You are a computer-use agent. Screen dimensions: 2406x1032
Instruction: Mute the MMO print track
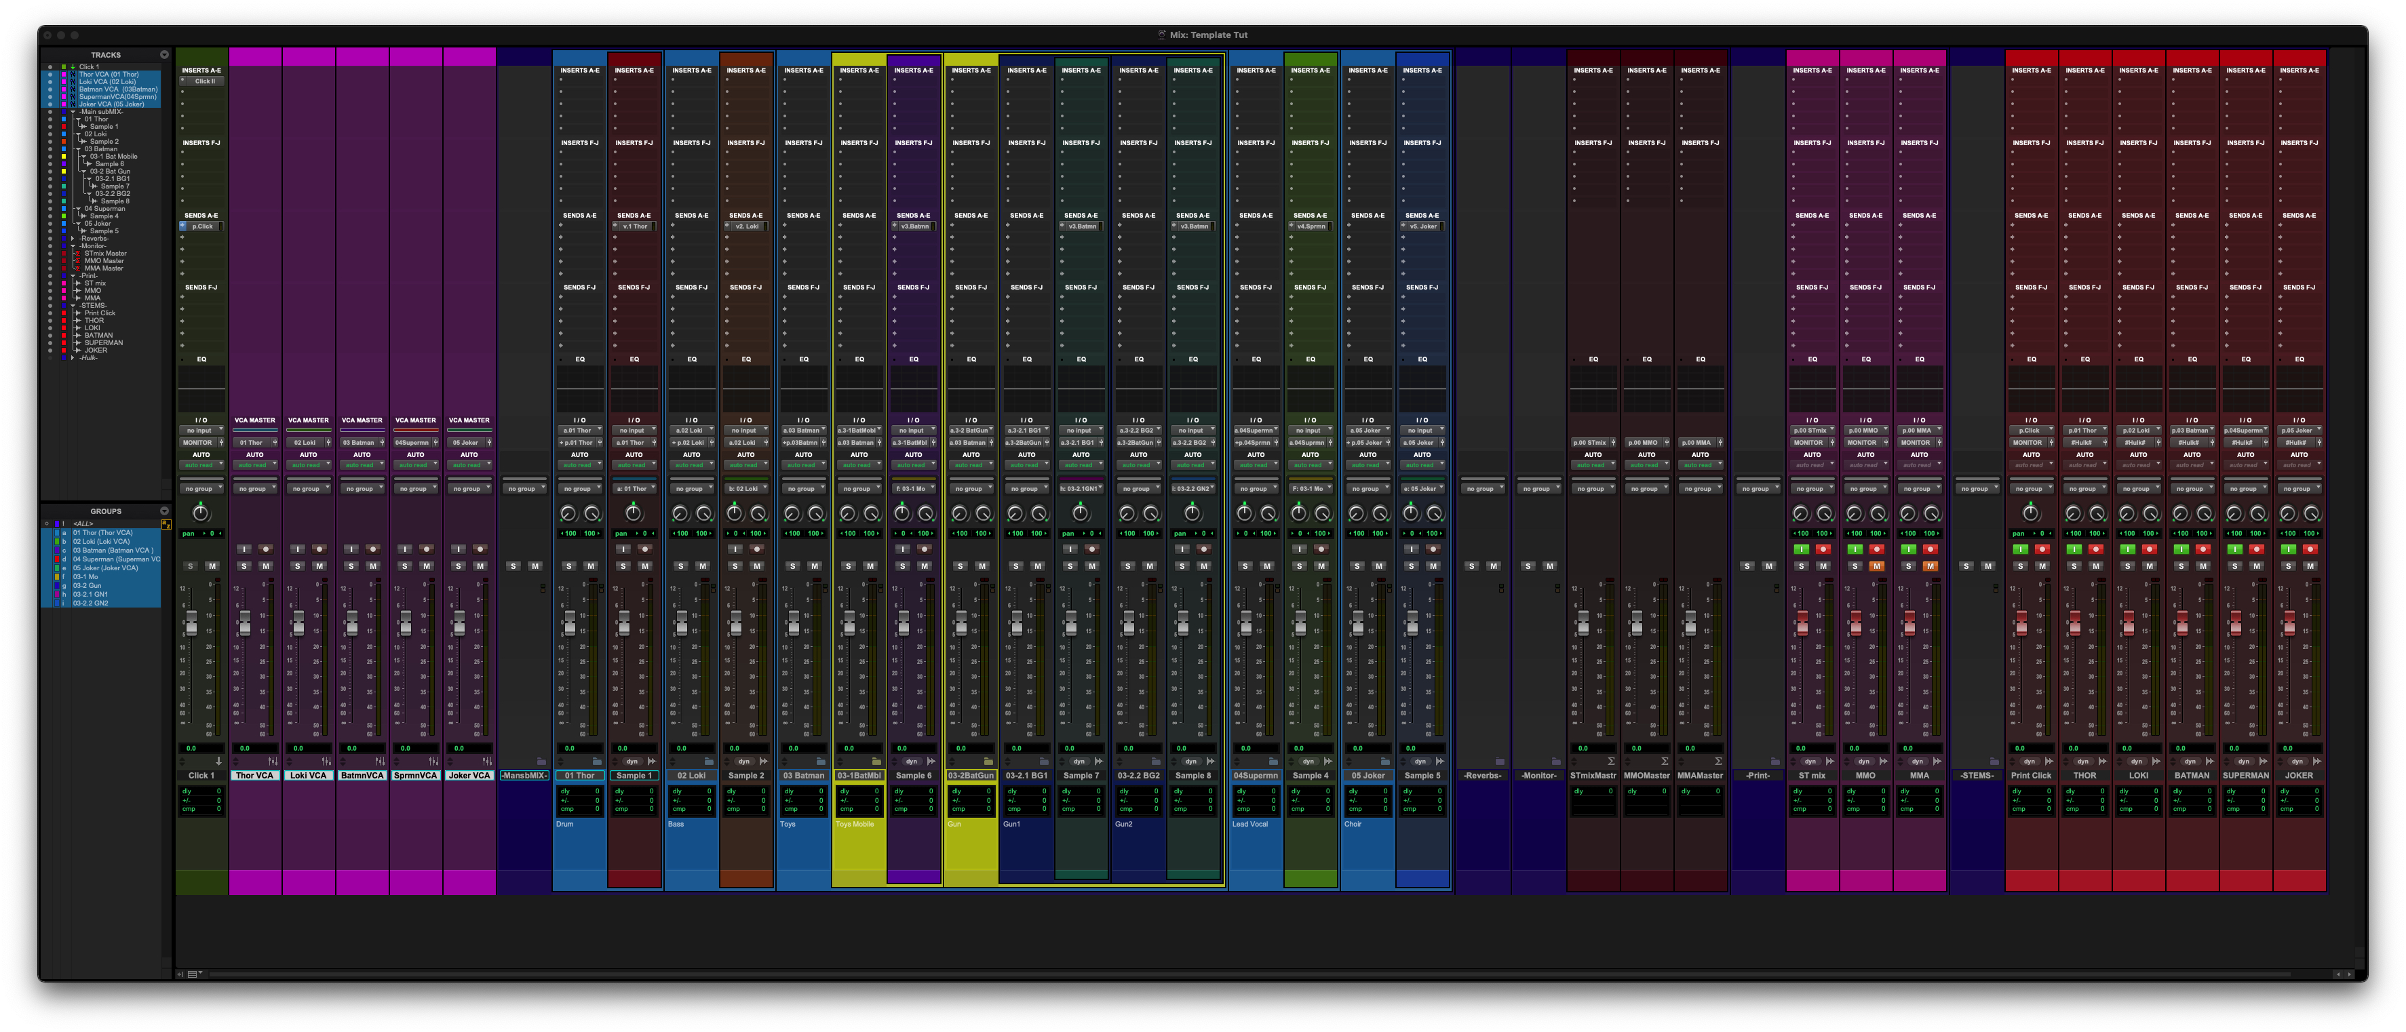[x=1876, y=566]
